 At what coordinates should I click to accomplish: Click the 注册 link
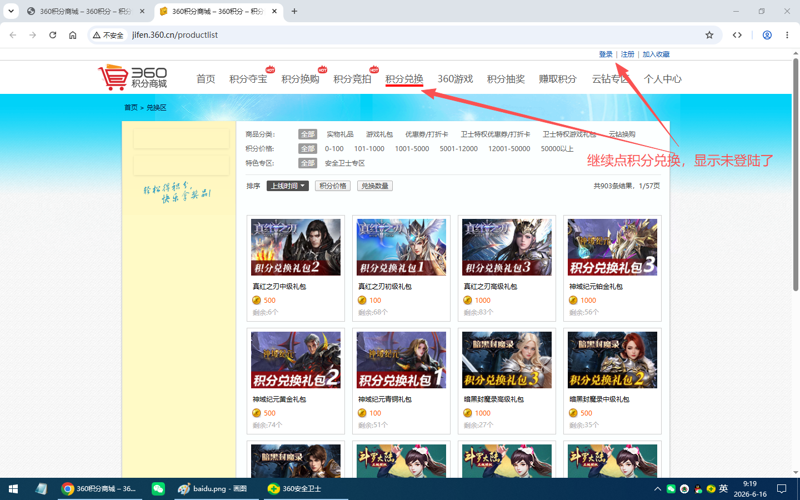point(628,54)
